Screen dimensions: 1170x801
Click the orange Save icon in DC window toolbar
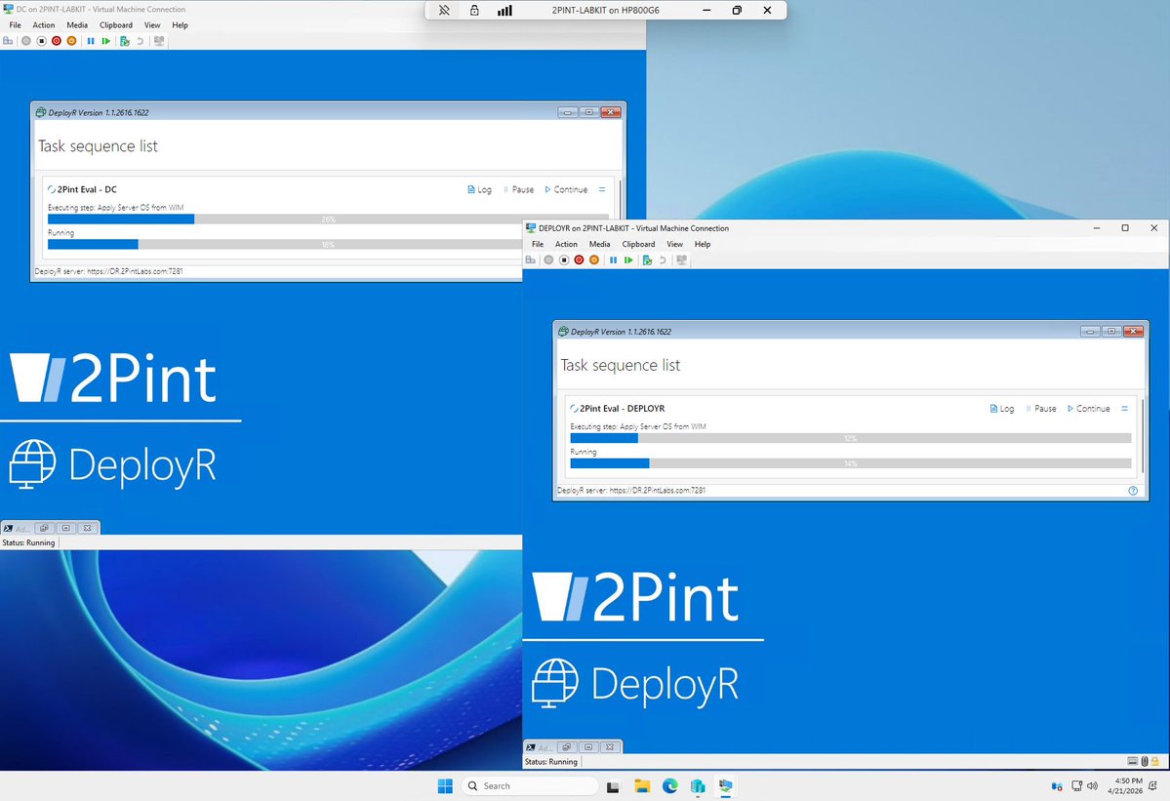click(71, 41)
